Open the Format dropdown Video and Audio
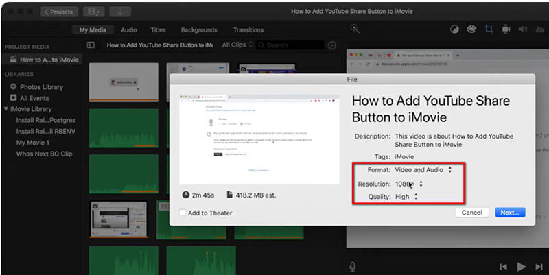Screen dimensions: 549x275 coord(423,169)
